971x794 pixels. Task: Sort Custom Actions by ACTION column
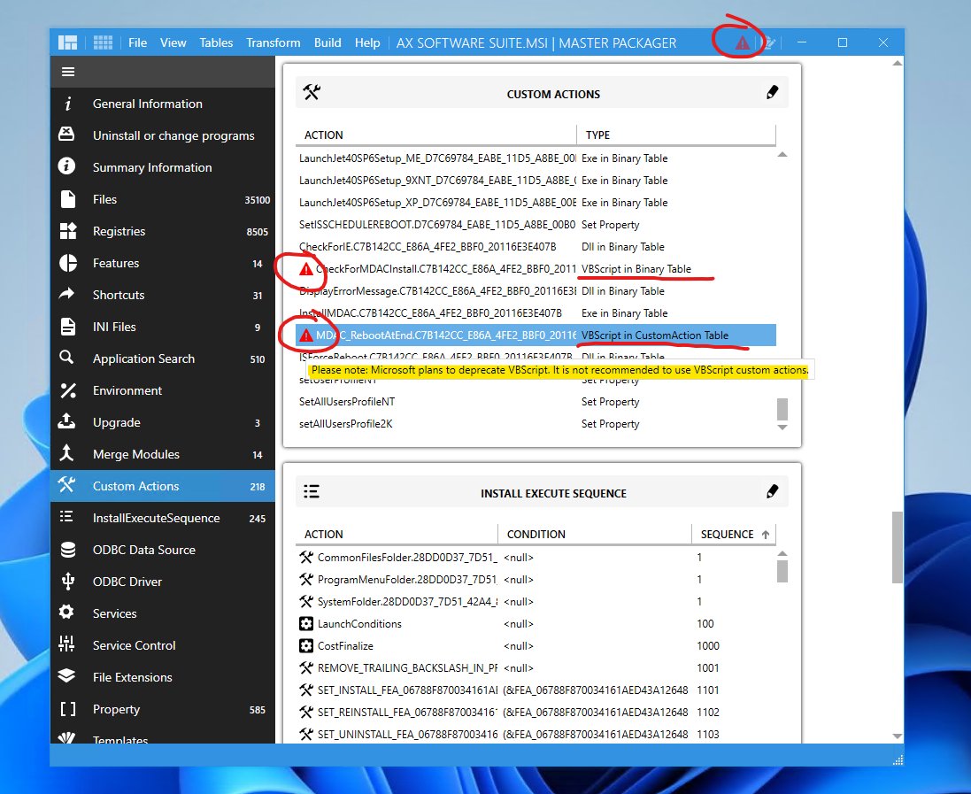[x=436, y=135]
